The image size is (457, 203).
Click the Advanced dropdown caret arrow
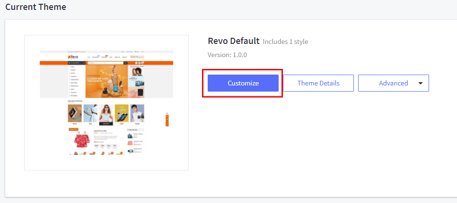click(421, 83)
